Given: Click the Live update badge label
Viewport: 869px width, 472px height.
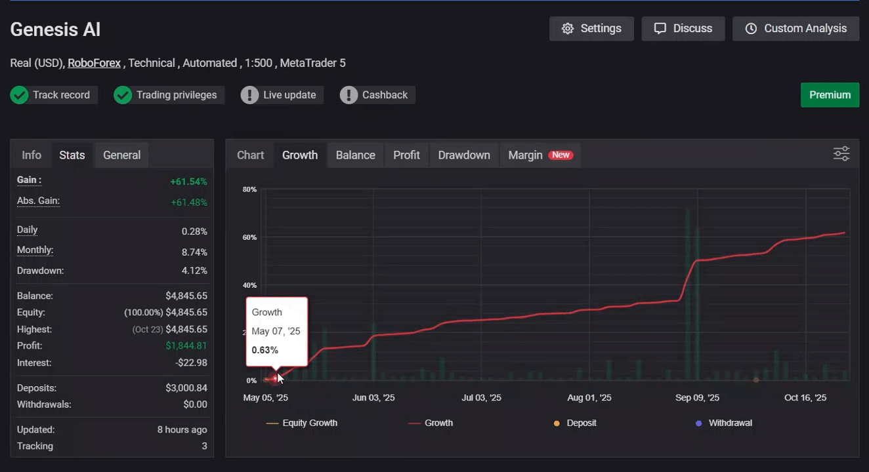Looking at the screenshot, I should pyautogui.click(x=289, y=95).
